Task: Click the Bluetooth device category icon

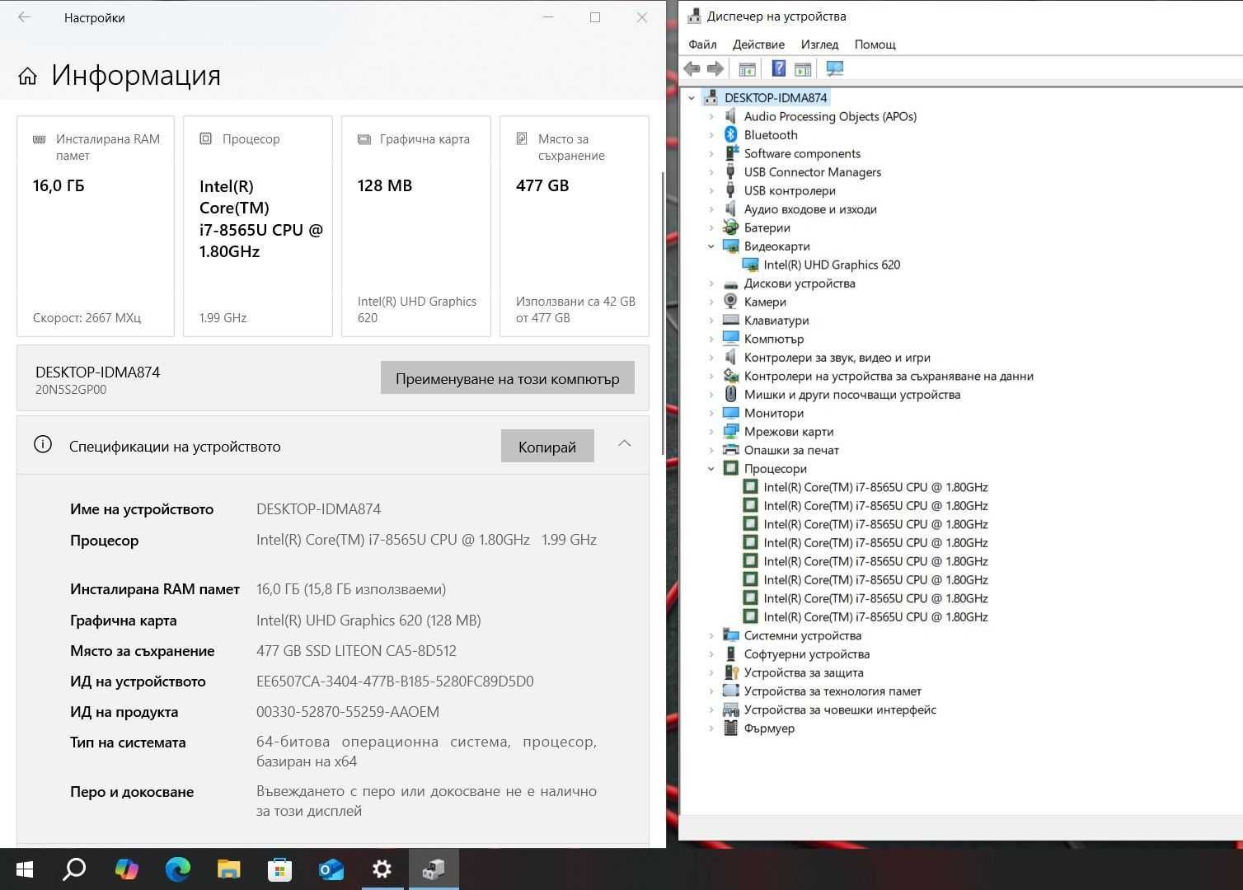Action: tap(730, 134)
